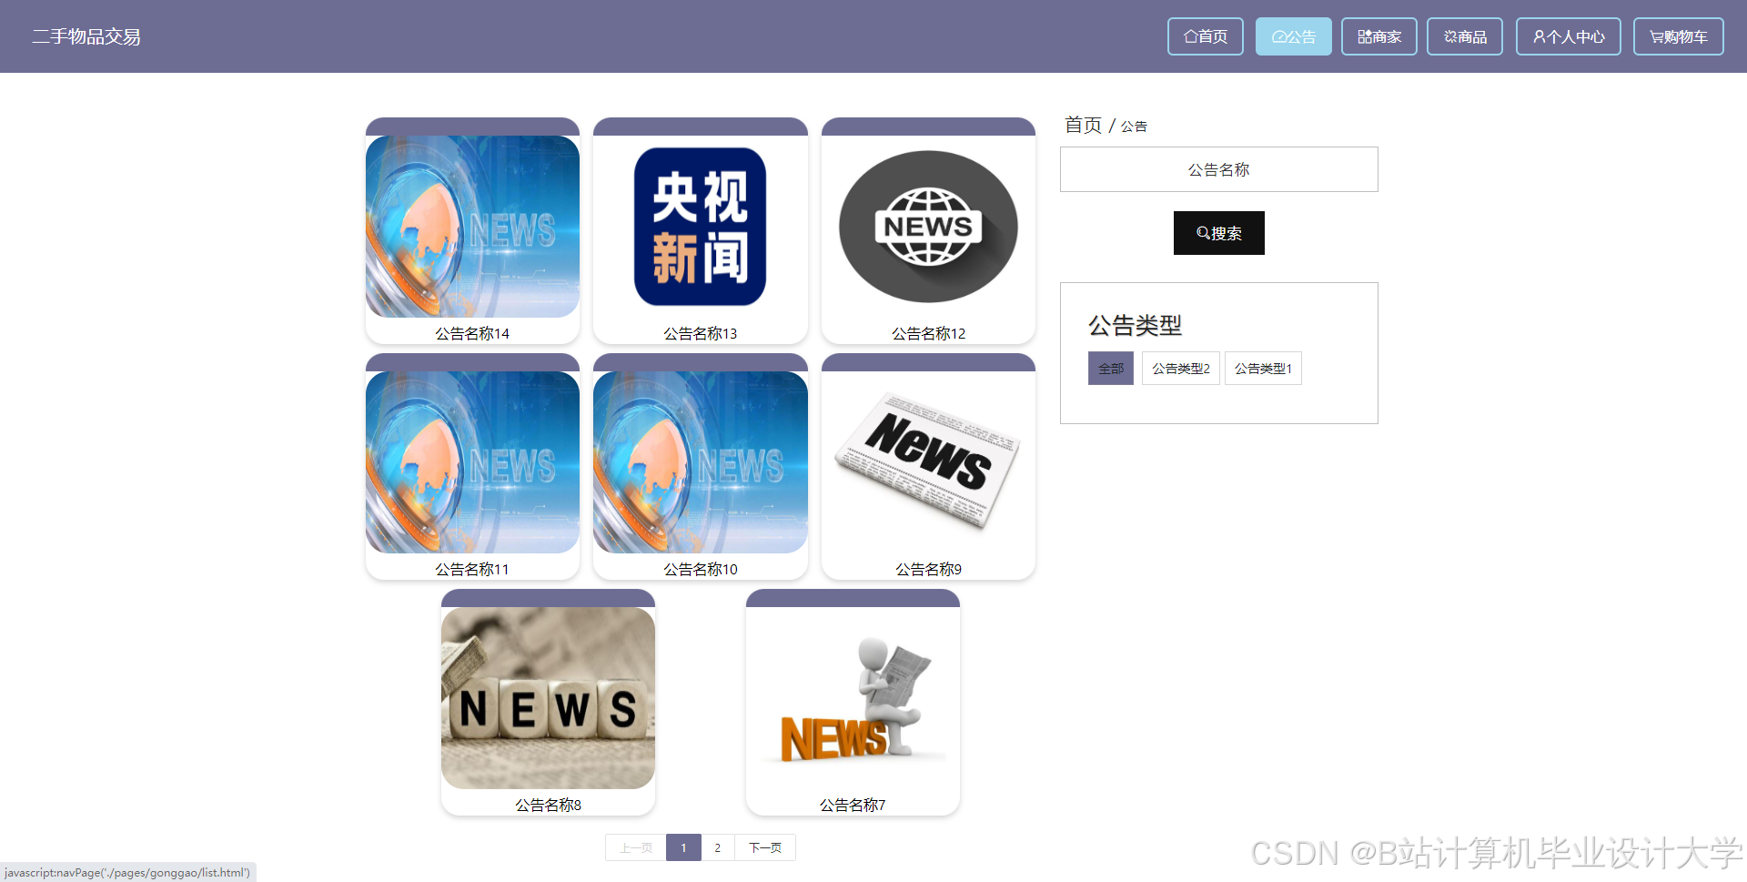This screenshot has width=1747, height=882.
Task: Go to pagination page 1
Action: pos(683,847)
